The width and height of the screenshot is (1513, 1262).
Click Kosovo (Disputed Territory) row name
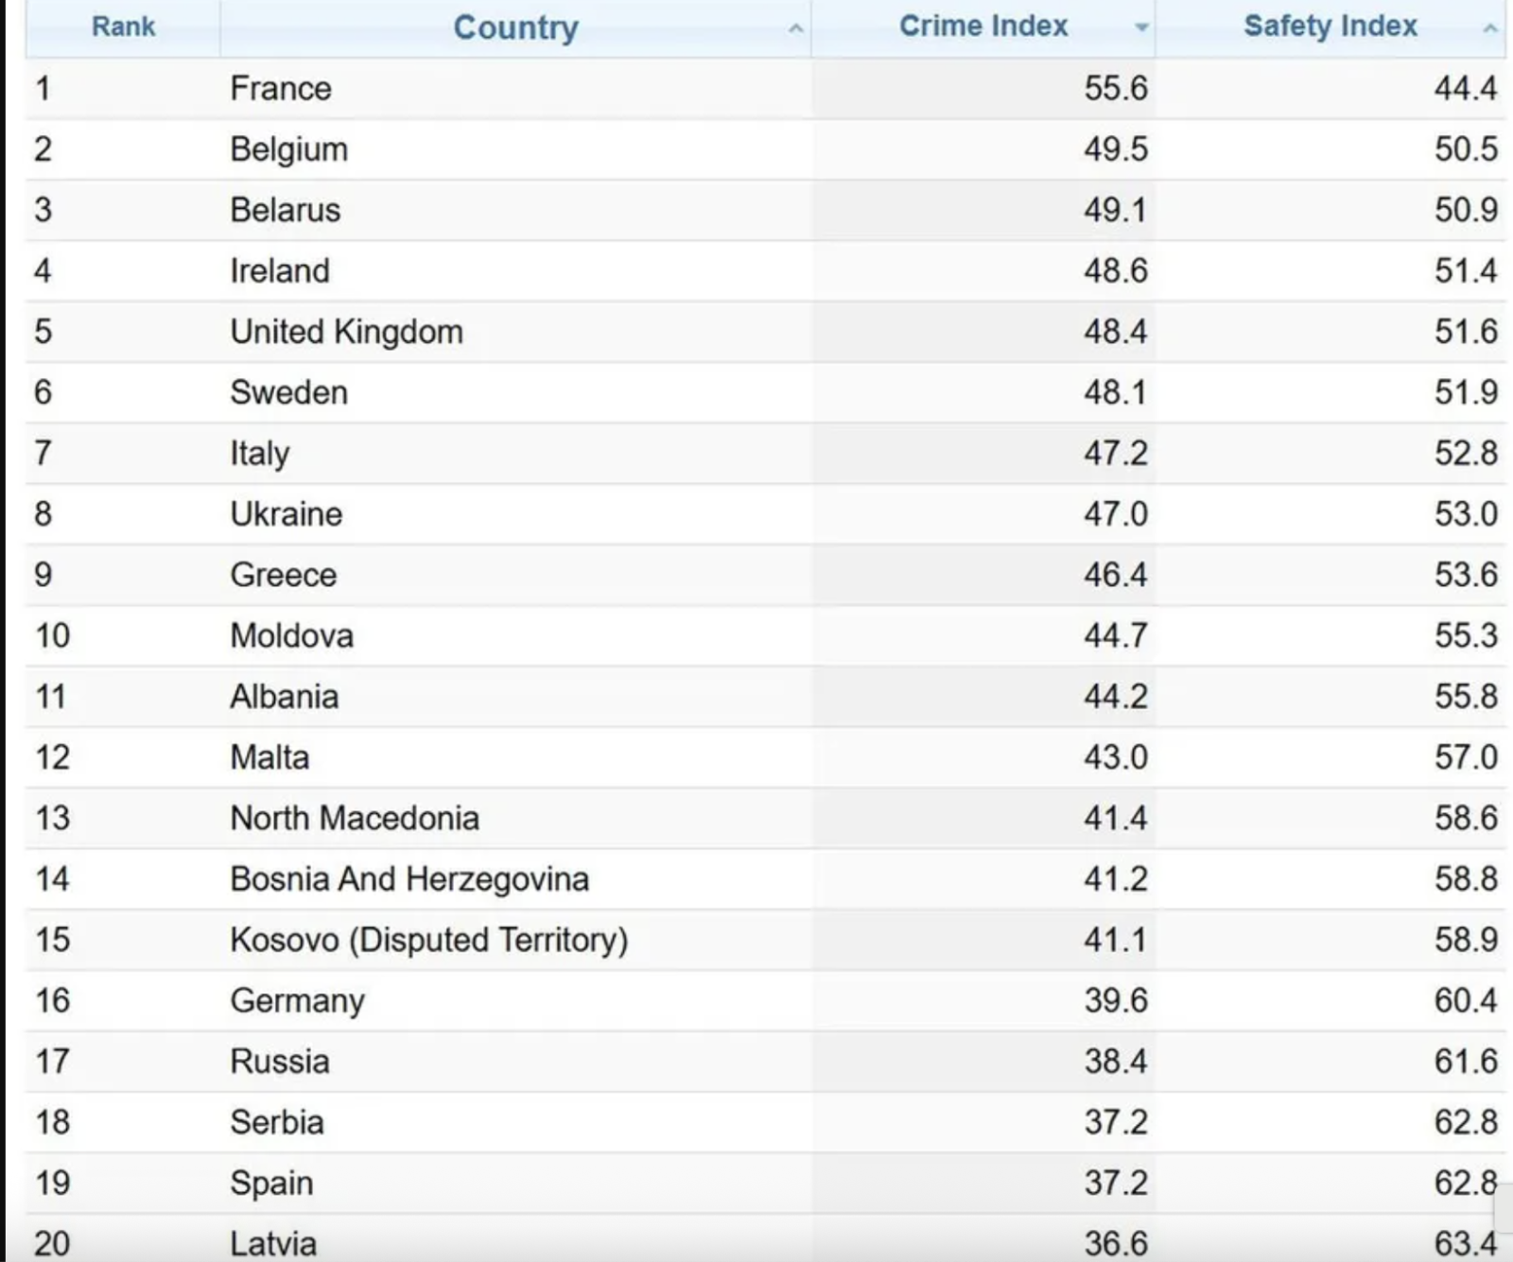click(428, 940)
